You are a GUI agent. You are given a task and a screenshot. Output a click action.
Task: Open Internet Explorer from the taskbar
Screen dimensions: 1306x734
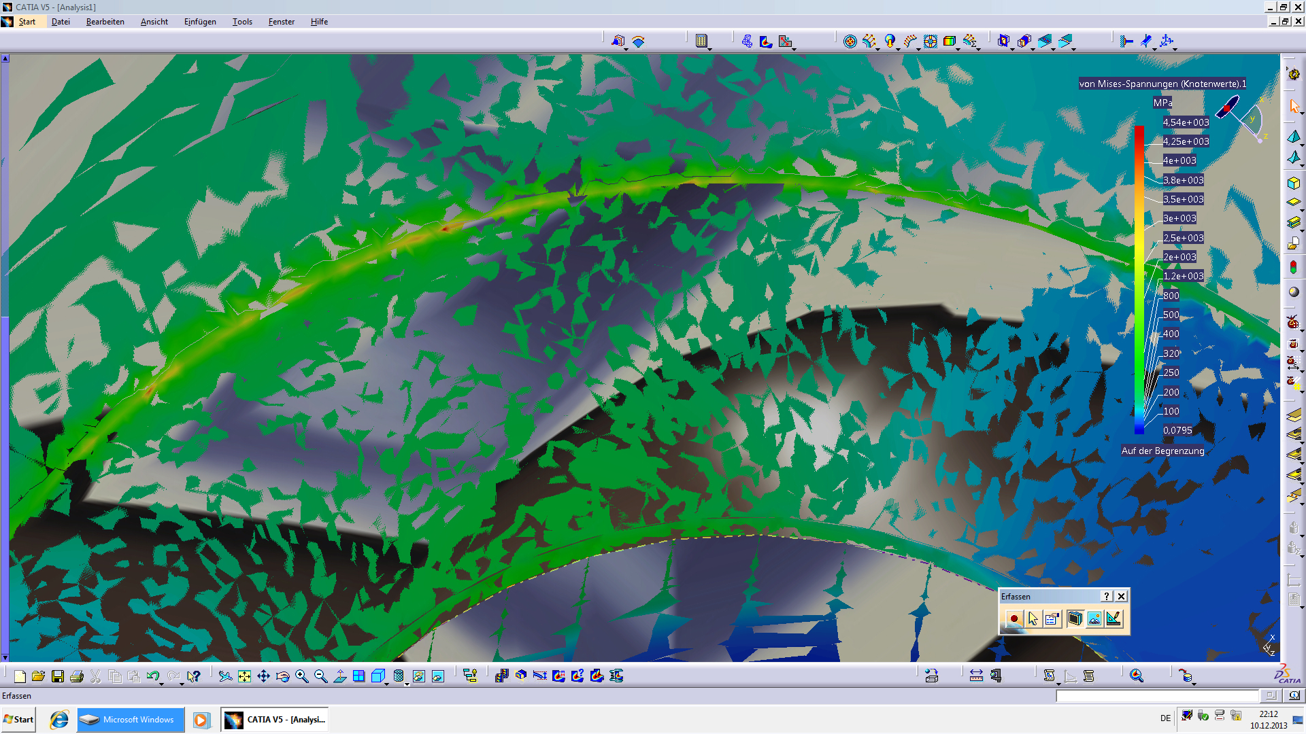pyautogui.click(x=59, y=720)
